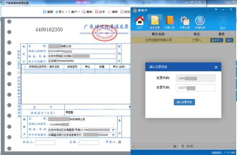Click the 已导入 status cell
Screen dimensions: 237x155
point(197,40)
